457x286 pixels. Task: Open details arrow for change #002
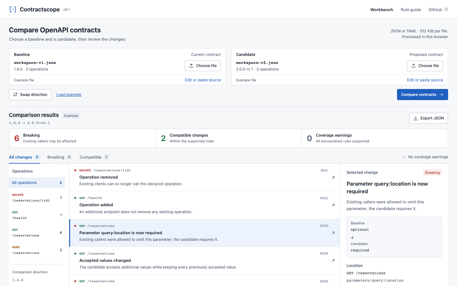tap(333, 205)
